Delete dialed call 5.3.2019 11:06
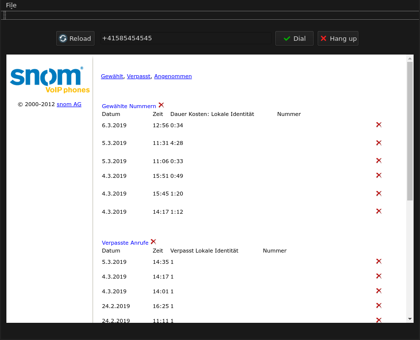 pyautogui.click(x=379, y=160)
